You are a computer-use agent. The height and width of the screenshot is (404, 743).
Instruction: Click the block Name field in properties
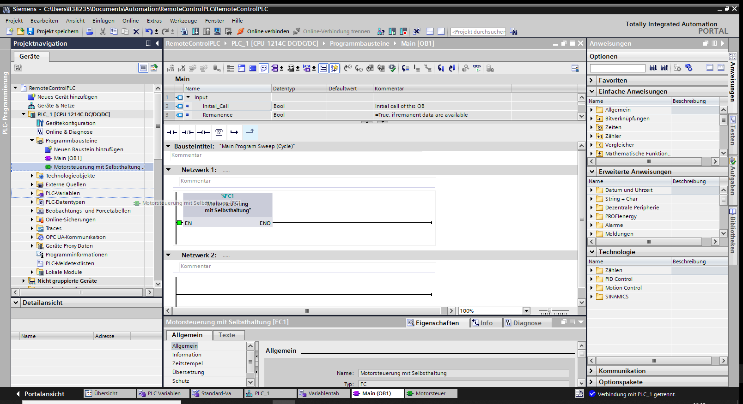coord(464,373)
